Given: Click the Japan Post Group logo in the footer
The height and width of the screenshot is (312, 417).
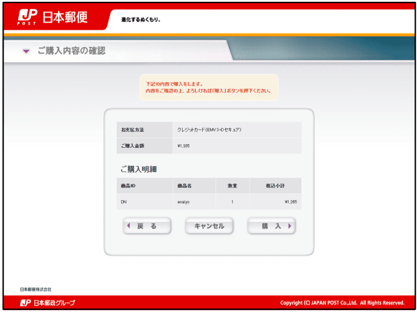Looking at the screenshot, I should pos(47,303).
